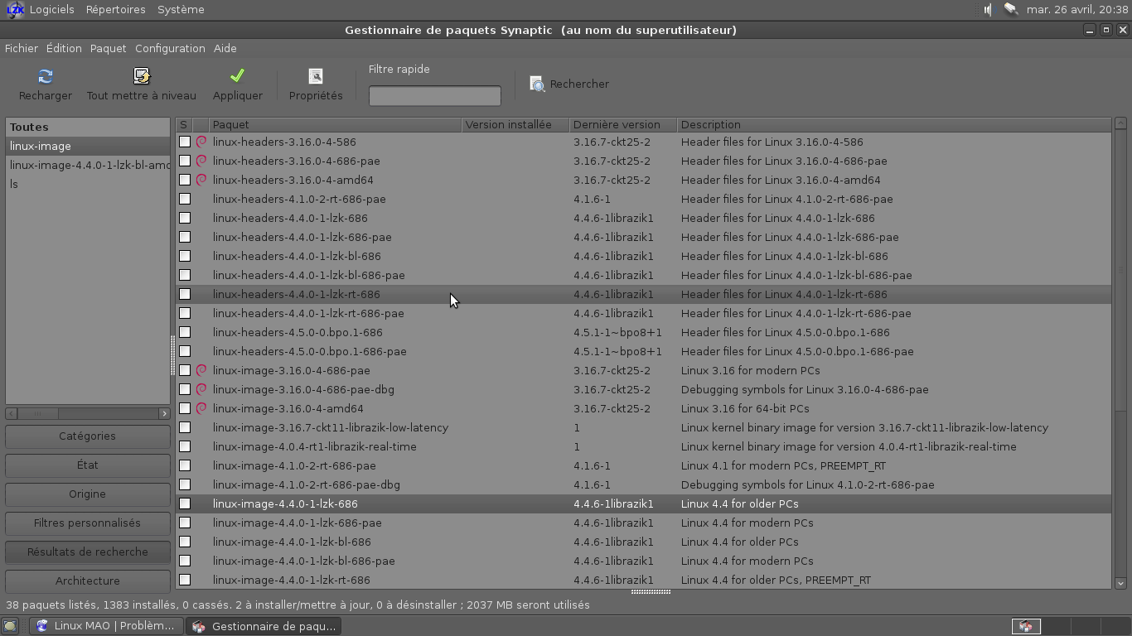Image resolution: width=1132 pixels, height=636 pixels.
Task: Click the Tout mettre à niveau icon
Action: pos(142,76)
